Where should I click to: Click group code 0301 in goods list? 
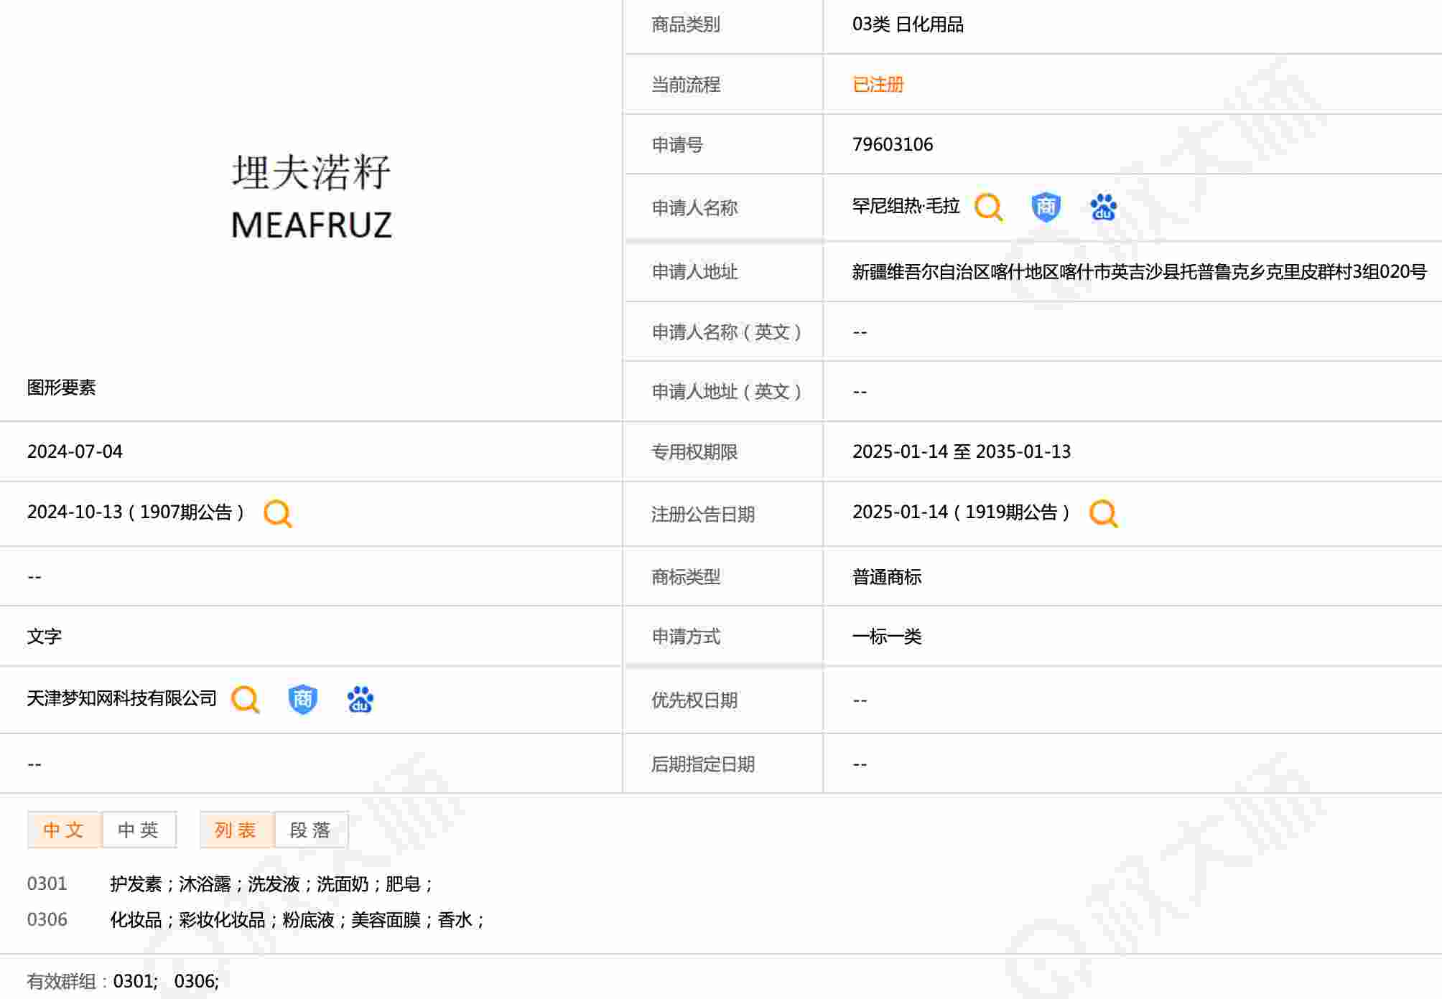pyautogui.click(x=47, y=883)
